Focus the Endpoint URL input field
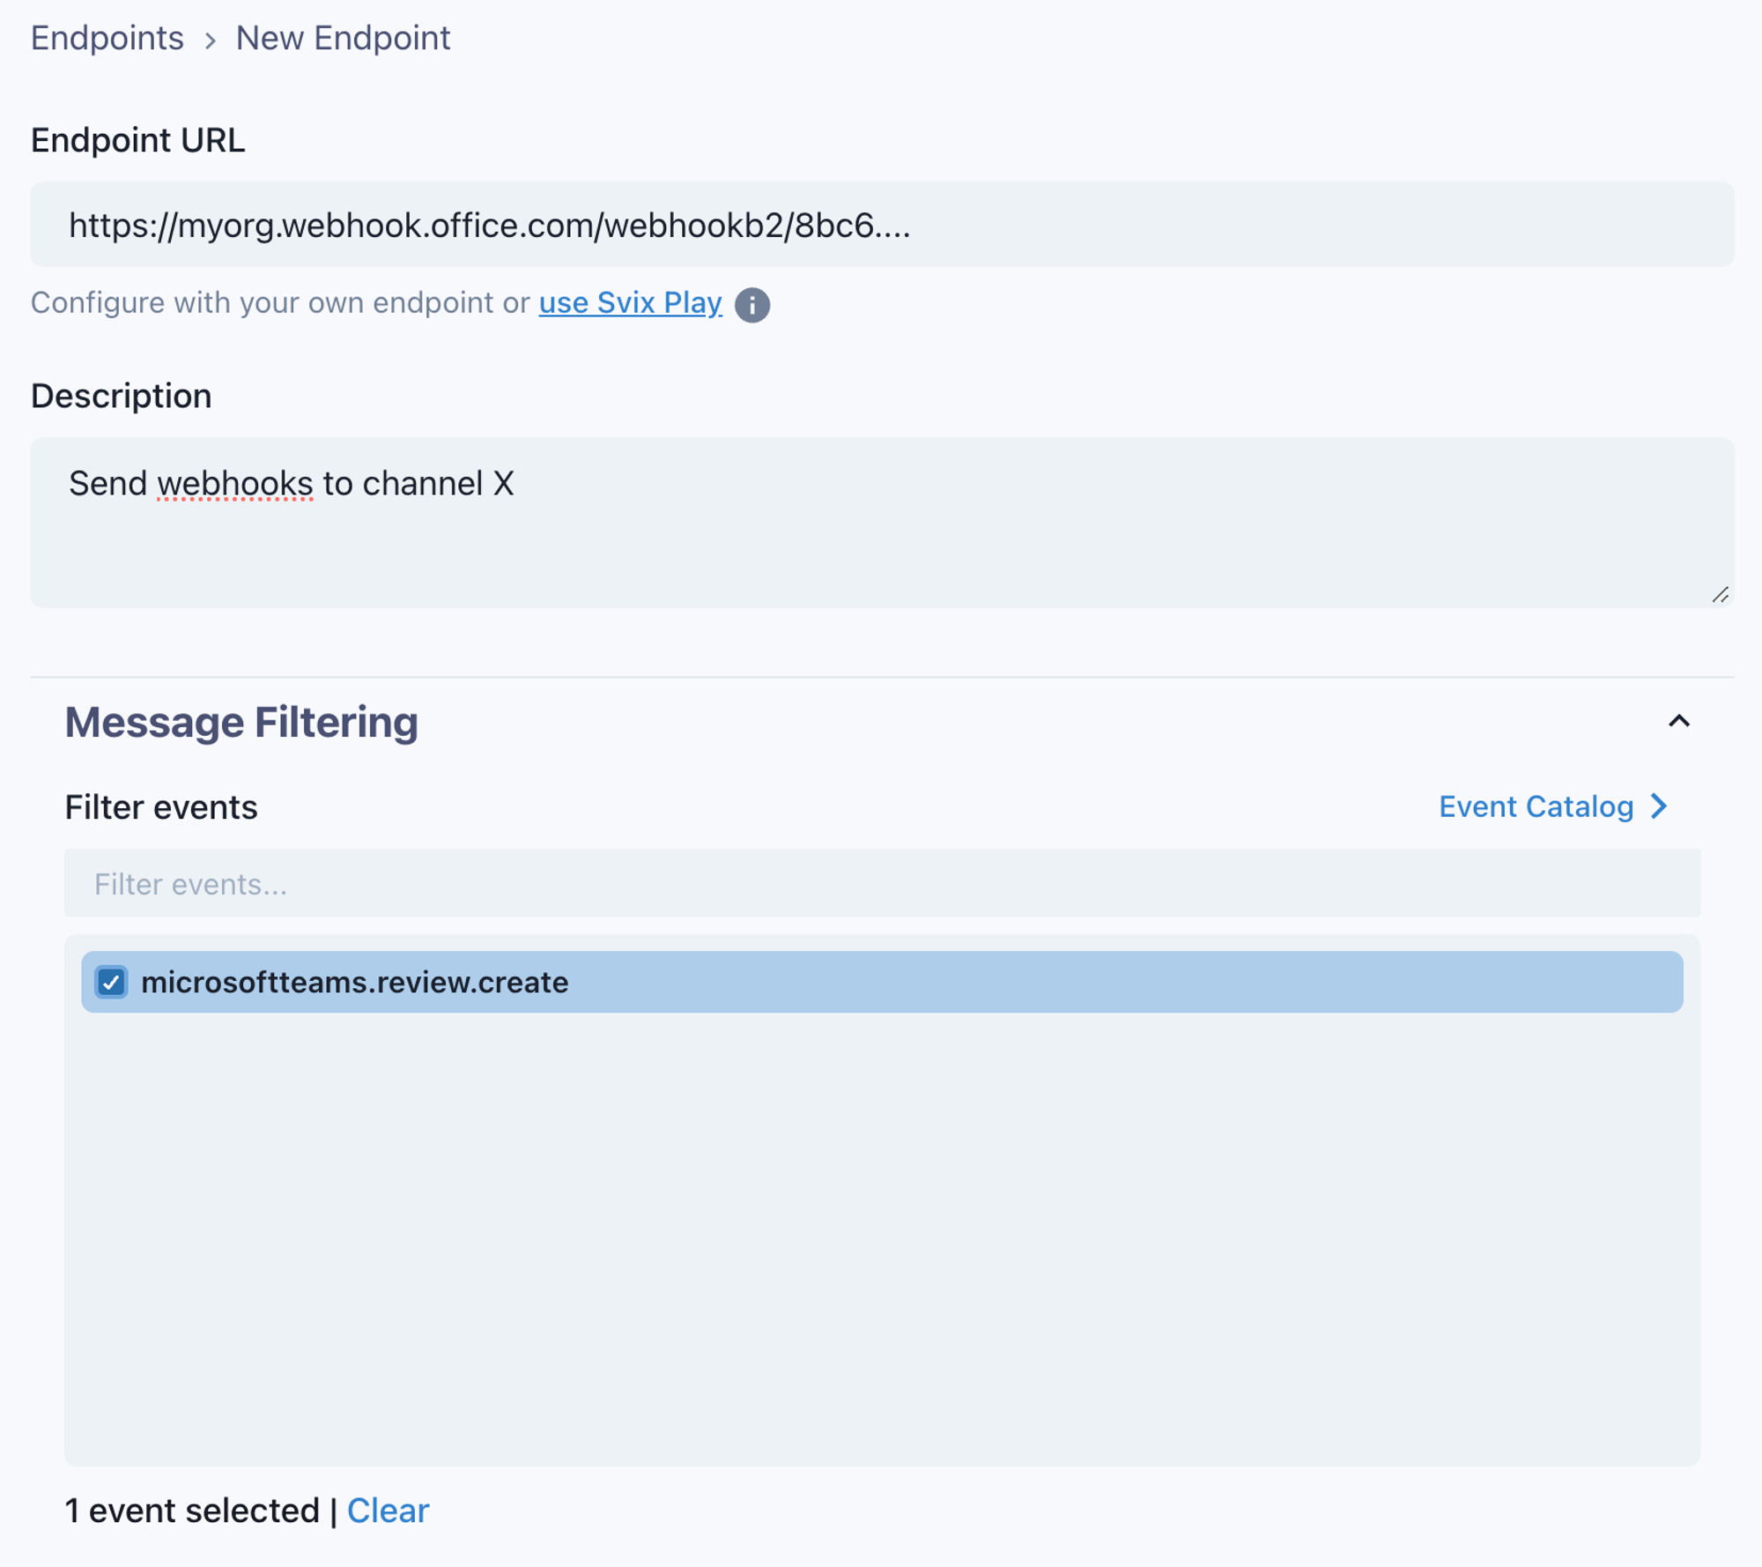Image resolution: width=1762 pixels, height=1567 pixels. [881, 226]
